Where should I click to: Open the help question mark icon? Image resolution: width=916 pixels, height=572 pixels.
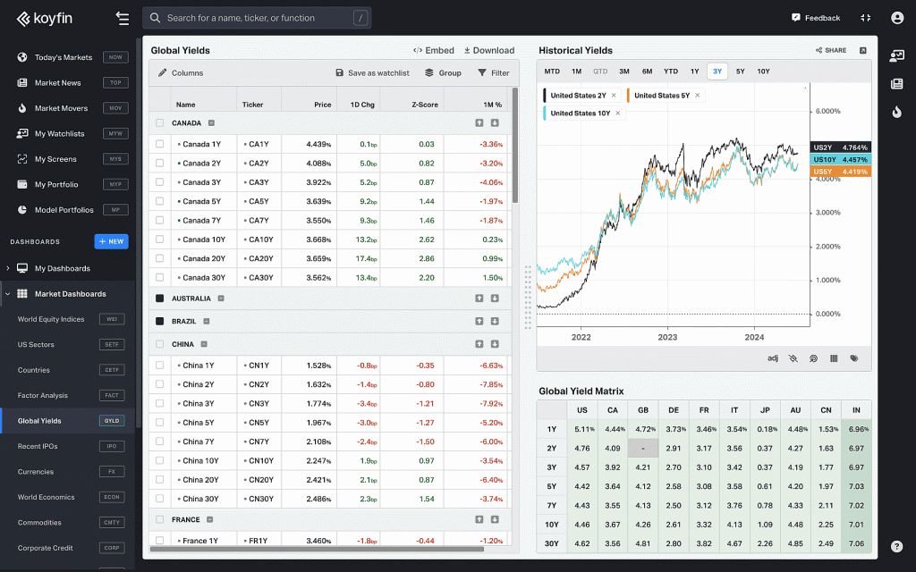tap(896, 546)
